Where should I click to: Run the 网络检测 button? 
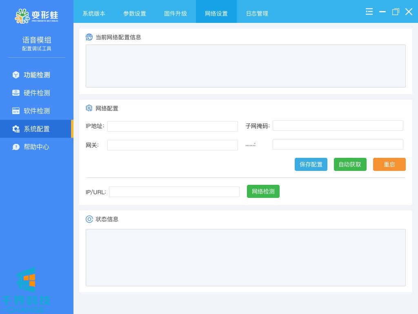pos(263,191)
